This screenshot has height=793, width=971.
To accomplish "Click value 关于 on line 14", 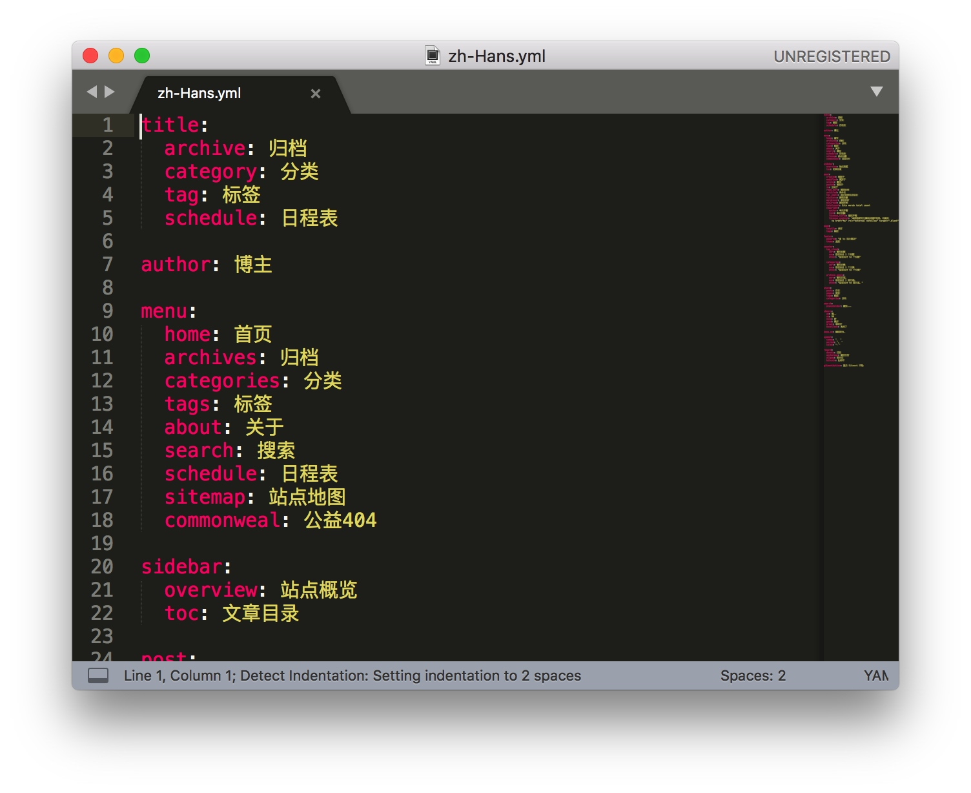I will coord(265,427).
